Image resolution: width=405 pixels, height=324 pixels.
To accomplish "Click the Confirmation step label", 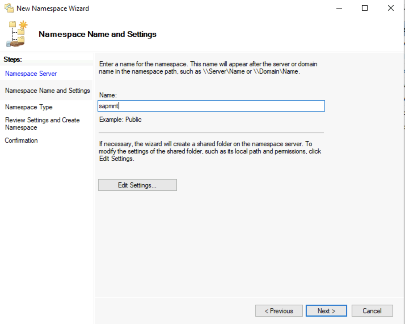I will [x=21, y=140].
